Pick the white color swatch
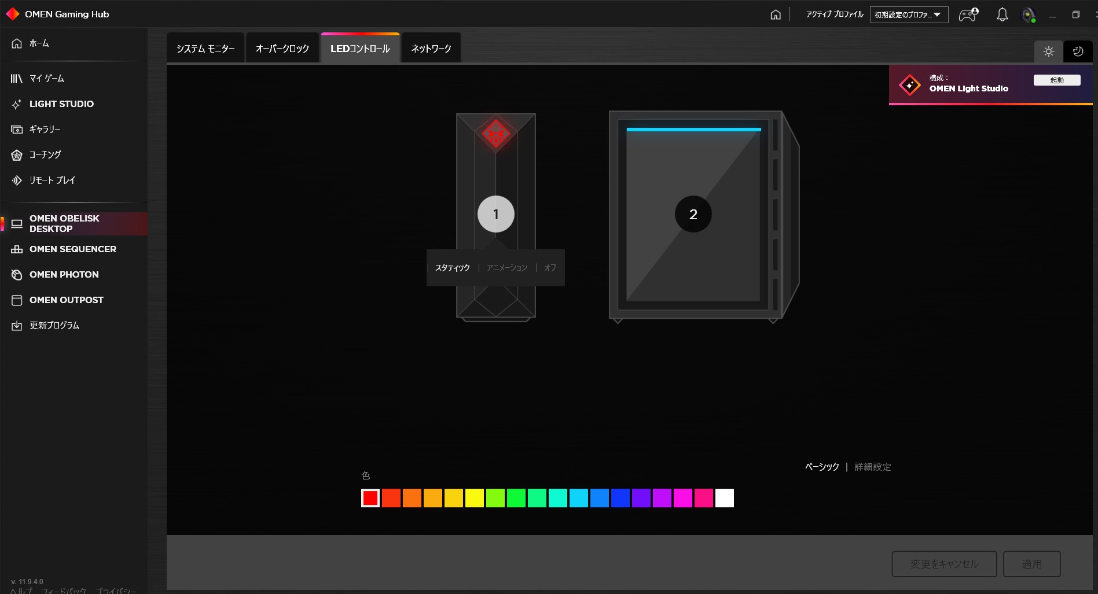The height and width of the screenshot is (594, 1098). point(724,498)
